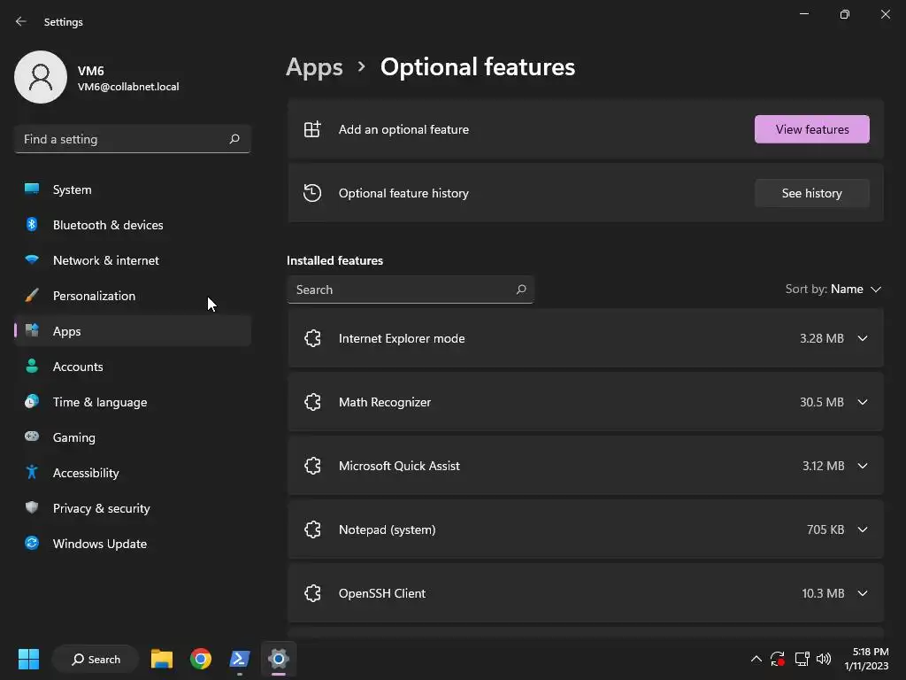Expand the Math Recognizer details
The image size is (906, 680).
coord(863,402)
